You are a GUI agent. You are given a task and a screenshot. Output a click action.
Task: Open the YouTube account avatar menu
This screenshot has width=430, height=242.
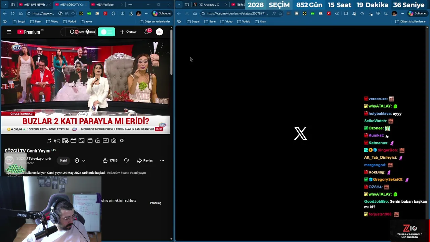coord(159,32)
